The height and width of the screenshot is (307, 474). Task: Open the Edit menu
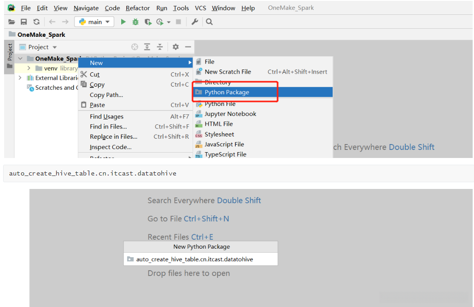pyautogui.click(x=42, y=8)
